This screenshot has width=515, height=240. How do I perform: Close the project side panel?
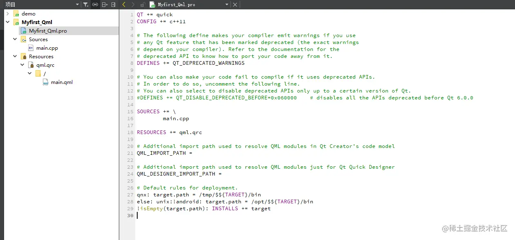pos(113,4)
